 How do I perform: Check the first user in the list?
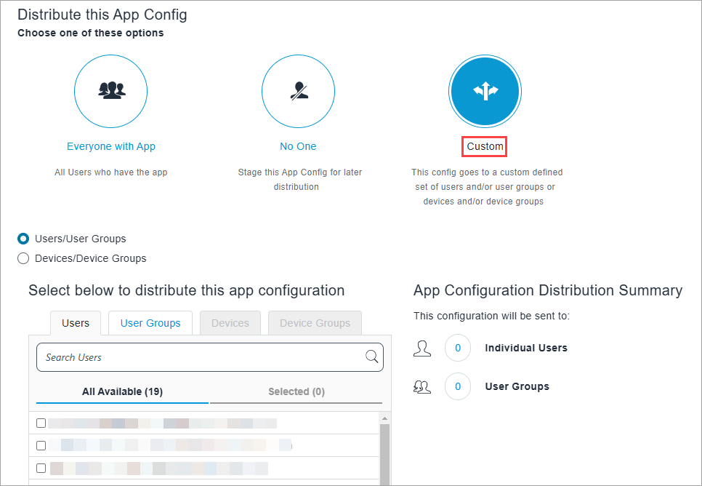point(41,423)
